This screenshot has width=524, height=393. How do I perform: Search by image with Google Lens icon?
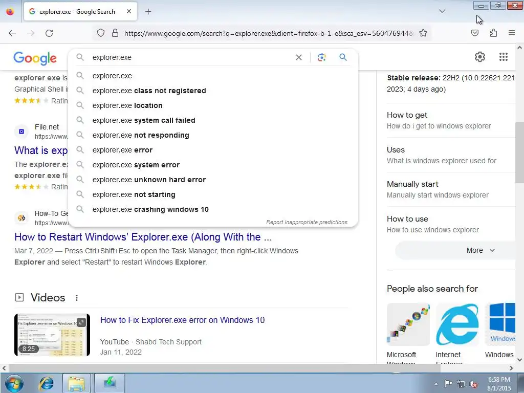click(x=321, y=57)
